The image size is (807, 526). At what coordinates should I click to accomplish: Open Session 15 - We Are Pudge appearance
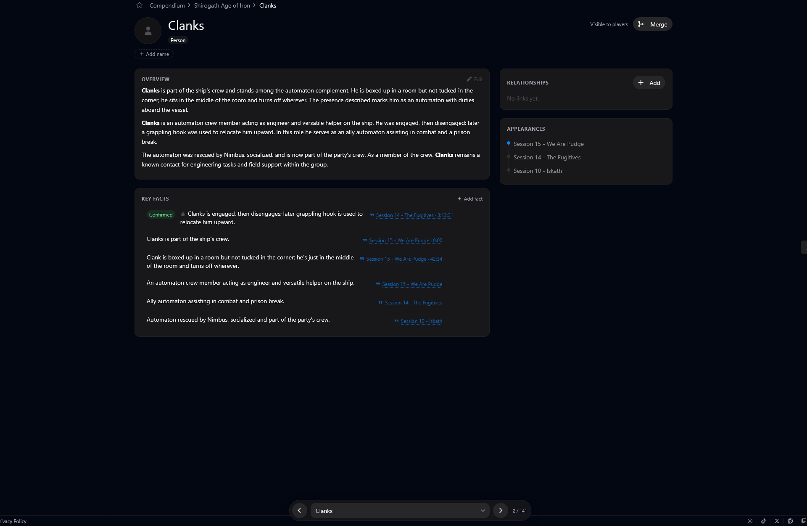tap(549, 144)
